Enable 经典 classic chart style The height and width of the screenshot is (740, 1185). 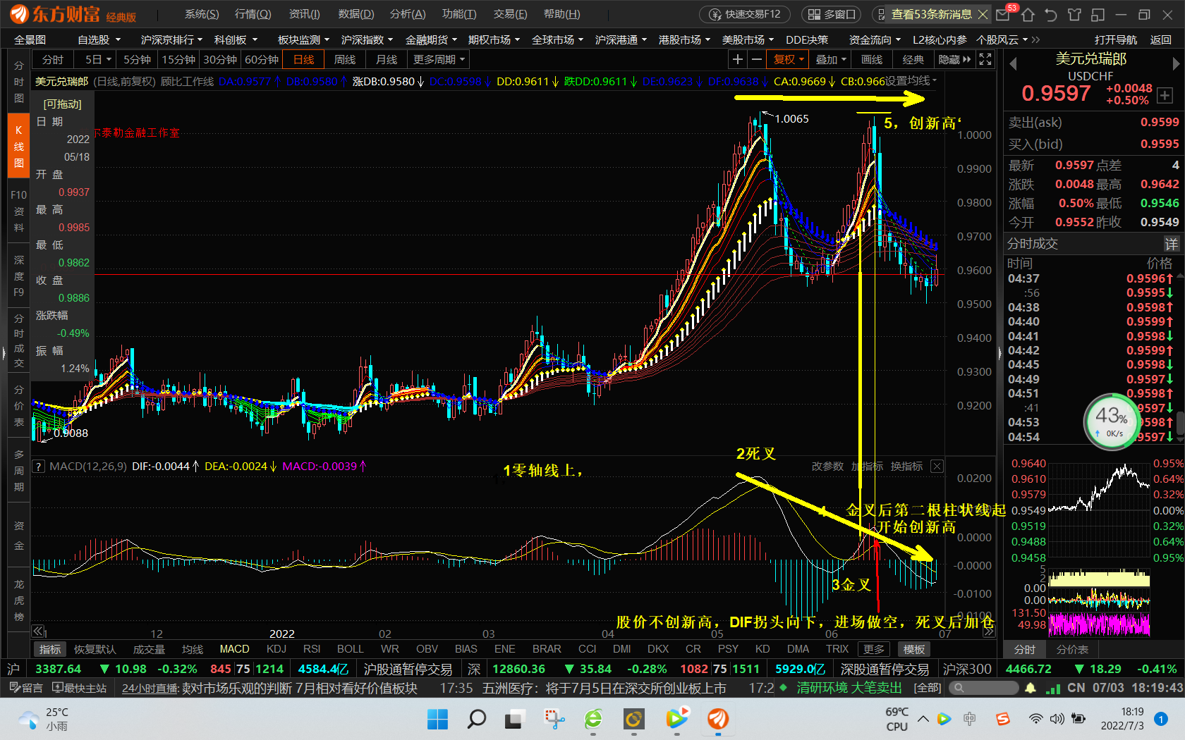pyautogui.click(x=913, y=59)
